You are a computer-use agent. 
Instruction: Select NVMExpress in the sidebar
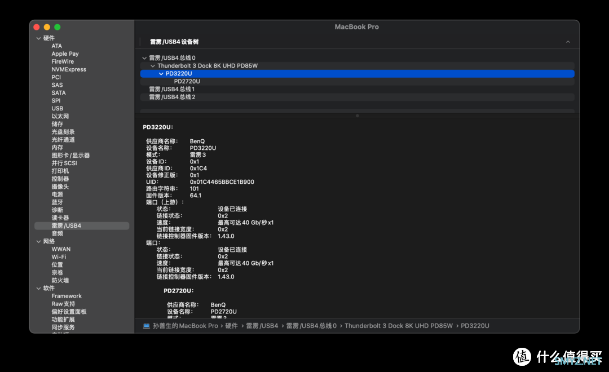coord(69,69)
